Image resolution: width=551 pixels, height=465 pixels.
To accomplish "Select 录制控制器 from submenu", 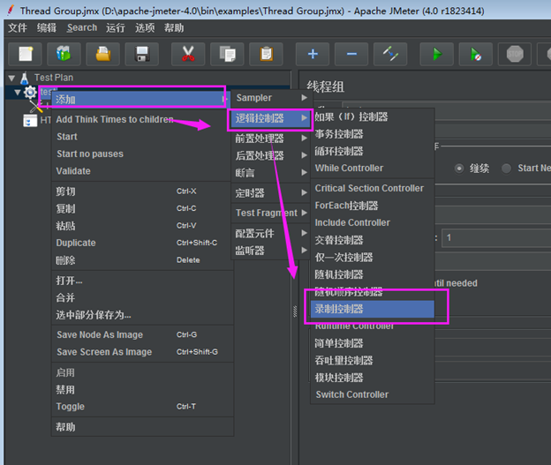I will (x=373, y=309).
